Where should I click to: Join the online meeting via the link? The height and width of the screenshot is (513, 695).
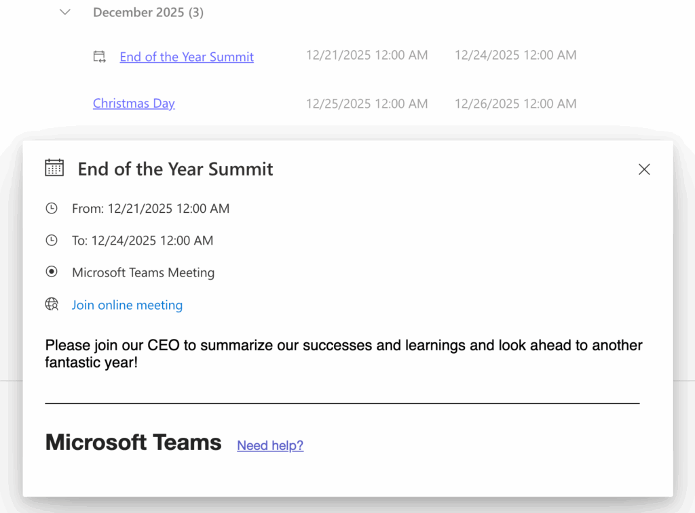[x=127, y=305]
